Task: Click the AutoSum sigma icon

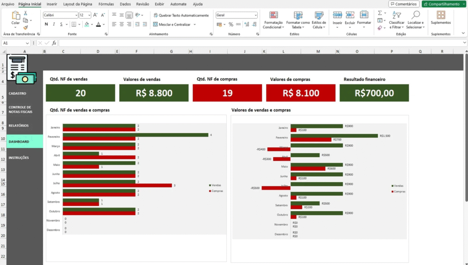Action: [380, 13]
